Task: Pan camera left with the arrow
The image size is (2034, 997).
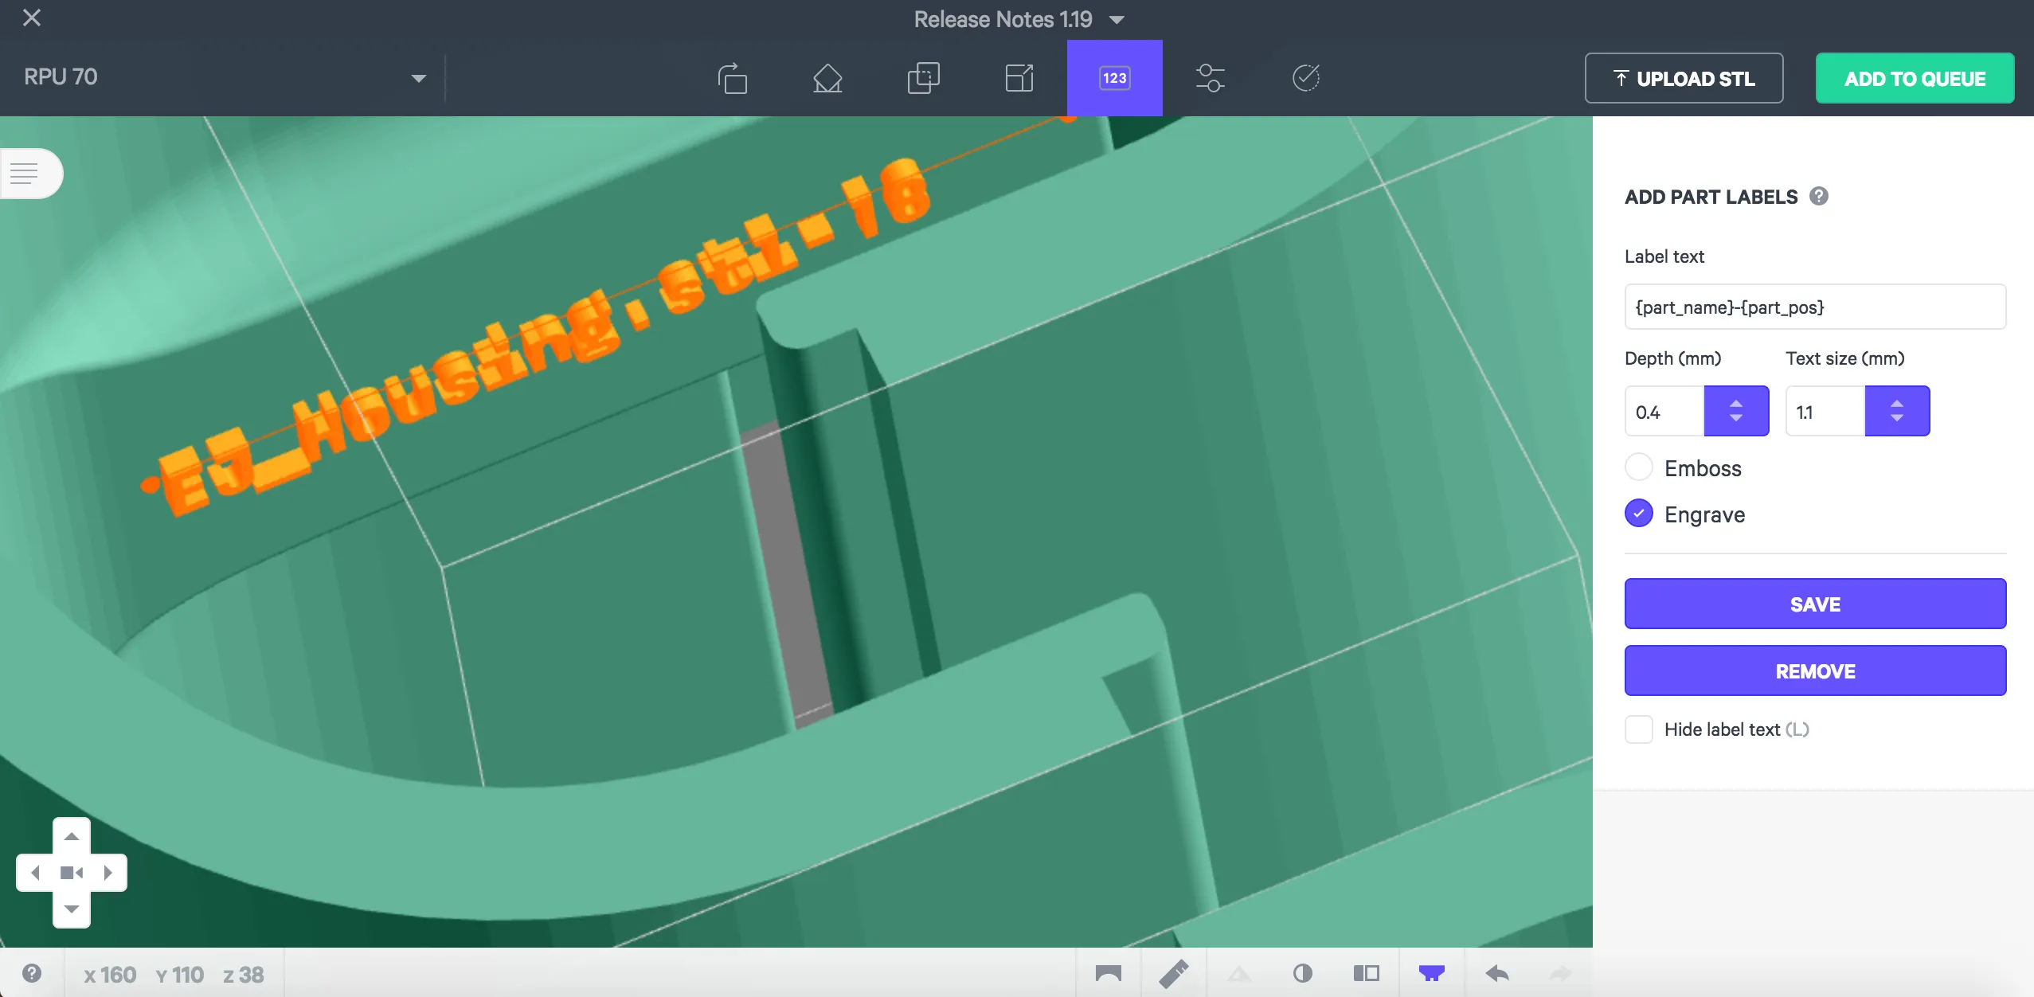Action: (x=34, y=873)
